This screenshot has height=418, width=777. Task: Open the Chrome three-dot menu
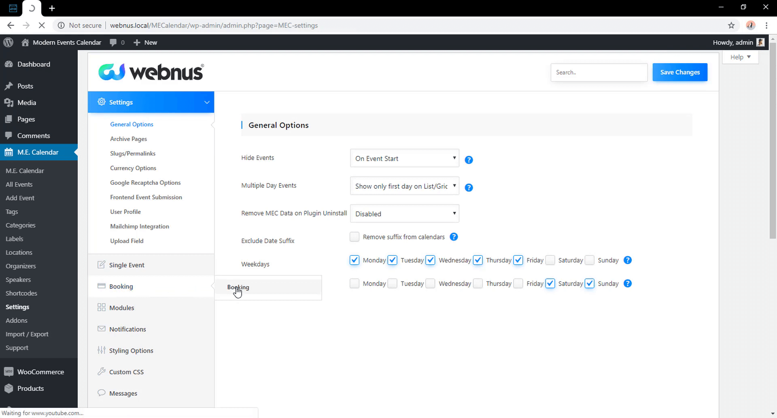click(x=766, y=25)
